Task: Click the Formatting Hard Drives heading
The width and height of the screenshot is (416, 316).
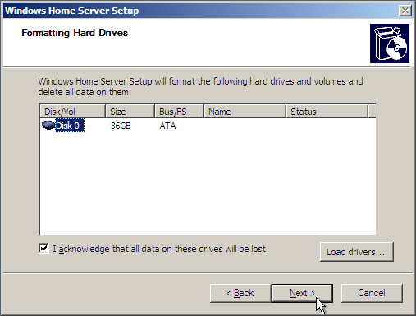Action: point(75,33)
